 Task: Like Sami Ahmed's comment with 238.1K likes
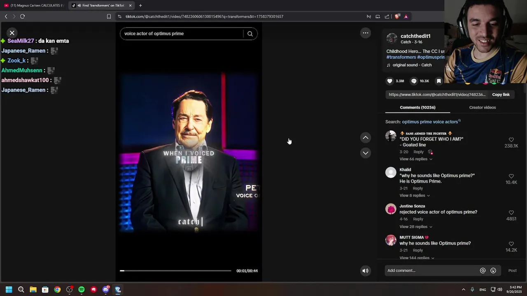click(x=511, y=140)
